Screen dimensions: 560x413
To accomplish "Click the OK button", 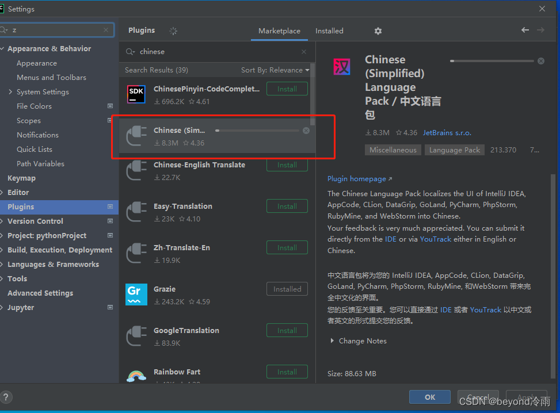I will tap(430, 397).
